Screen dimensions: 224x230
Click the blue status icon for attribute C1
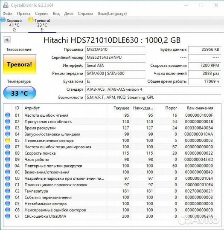(x=8, y=184)
